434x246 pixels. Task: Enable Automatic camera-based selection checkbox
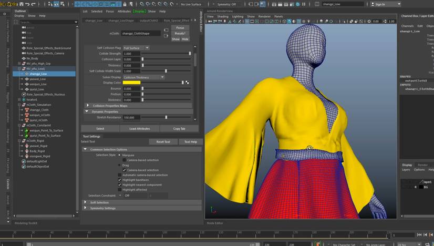(120, 175)
